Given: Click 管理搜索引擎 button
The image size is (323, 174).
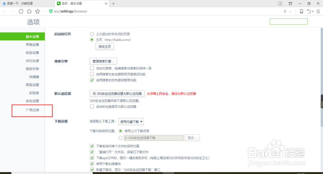Looking at the screenshot, I should pos(103,61).
